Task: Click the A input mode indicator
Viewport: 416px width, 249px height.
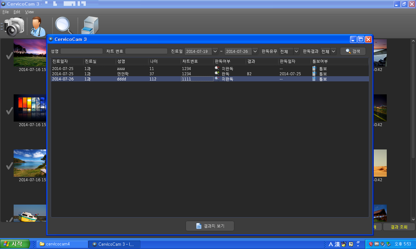Action: [331, 244]
